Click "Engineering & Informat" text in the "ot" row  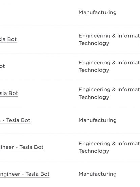pyautogui.click(x=109, y=63)
